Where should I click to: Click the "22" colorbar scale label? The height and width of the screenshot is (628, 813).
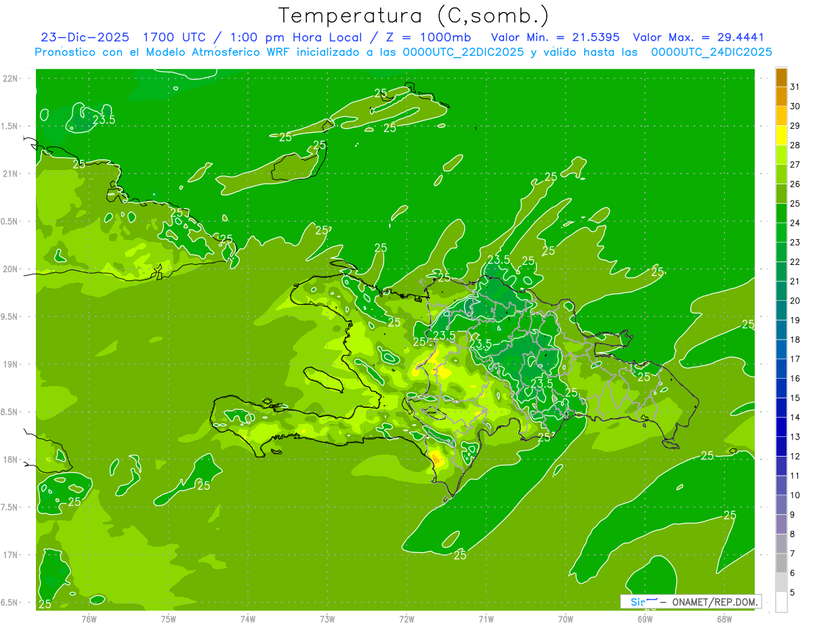795,261
